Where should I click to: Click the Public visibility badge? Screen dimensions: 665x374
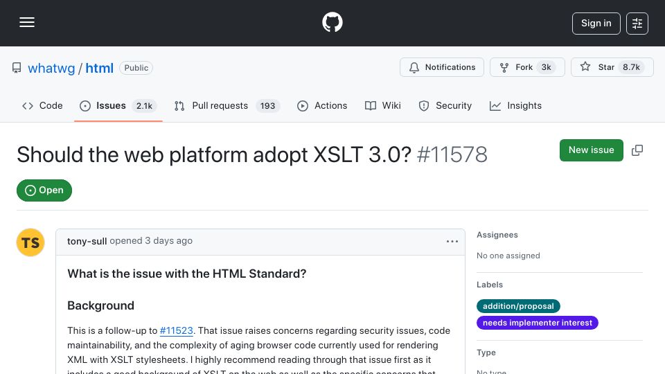(136, 68)
